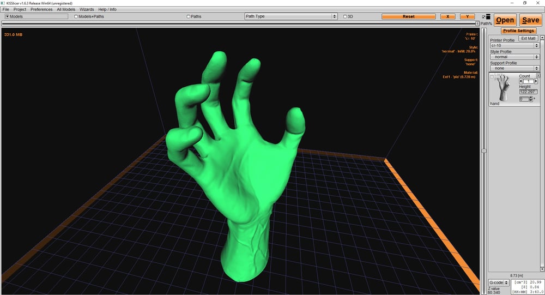
Task: Click the vertical Z value slider handle
Action: [x=483, y=151]
